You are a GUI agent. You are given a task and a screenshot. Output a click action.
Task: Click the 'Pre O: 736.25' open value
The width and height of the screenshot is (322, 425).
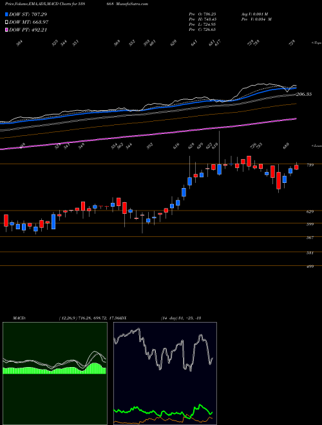[202, 14]
